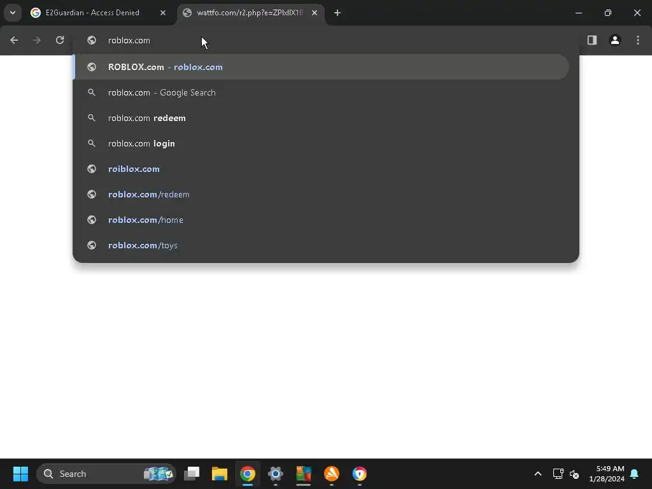Open the Windows Start menu
652x489 pixels.
click(x=20, y=474)
